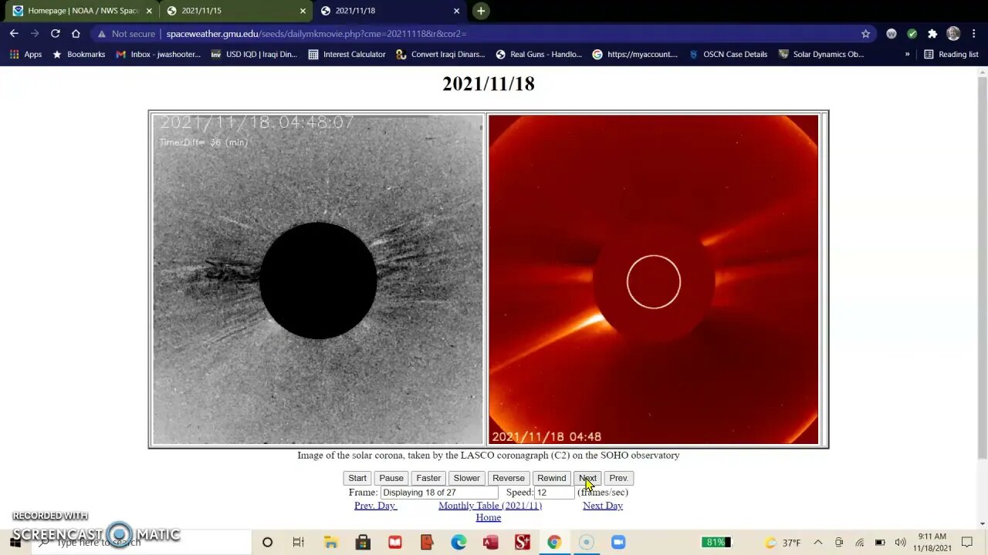Open the weather 37°F taskbar widget
The height and width of the screenshot is (555, 988).
pos(783,543)
